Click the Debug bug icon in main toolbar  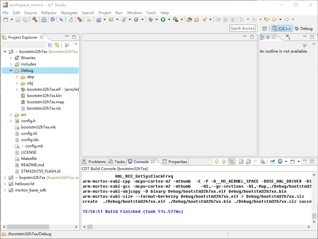coord(151,20)
